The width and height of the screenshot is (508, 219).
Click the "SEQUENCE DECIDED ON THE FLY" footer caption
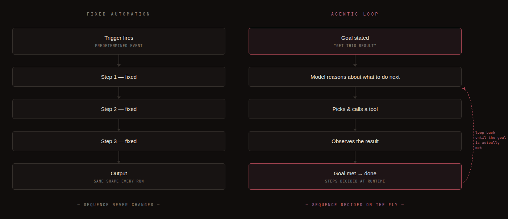tap(355, 205)
